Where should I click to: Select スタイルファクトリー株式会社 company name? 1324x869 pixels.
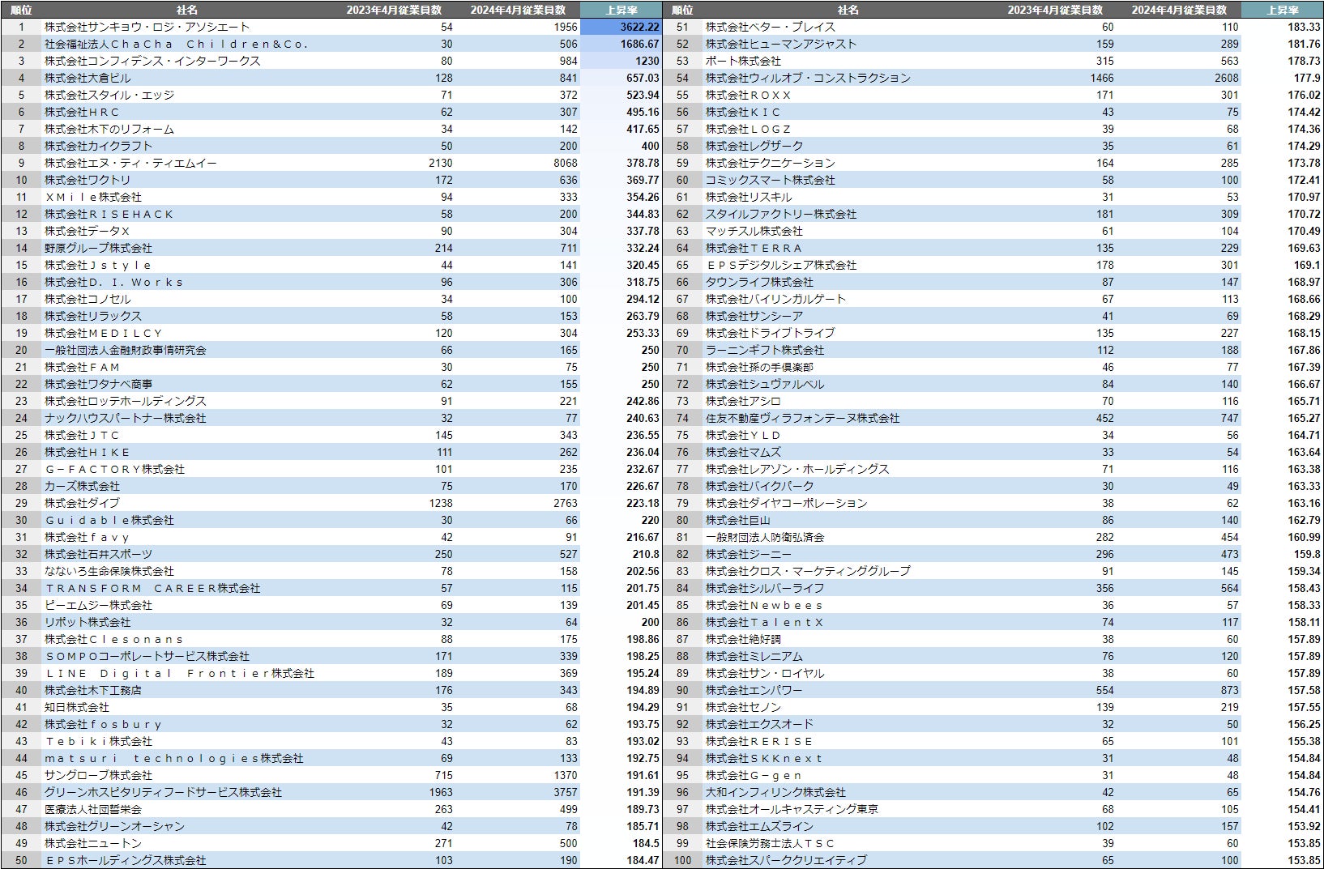tap(781, 214)
